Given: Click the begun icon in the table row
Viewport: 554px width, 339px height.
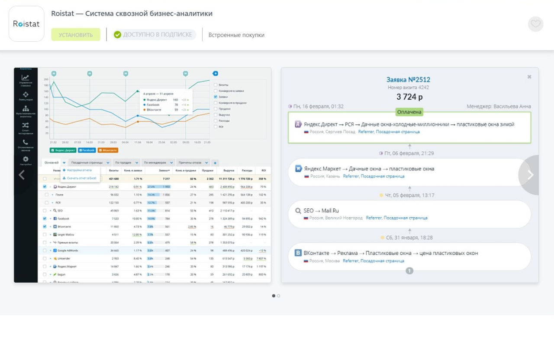Looking at the screenshot, I should pos(55,274).
